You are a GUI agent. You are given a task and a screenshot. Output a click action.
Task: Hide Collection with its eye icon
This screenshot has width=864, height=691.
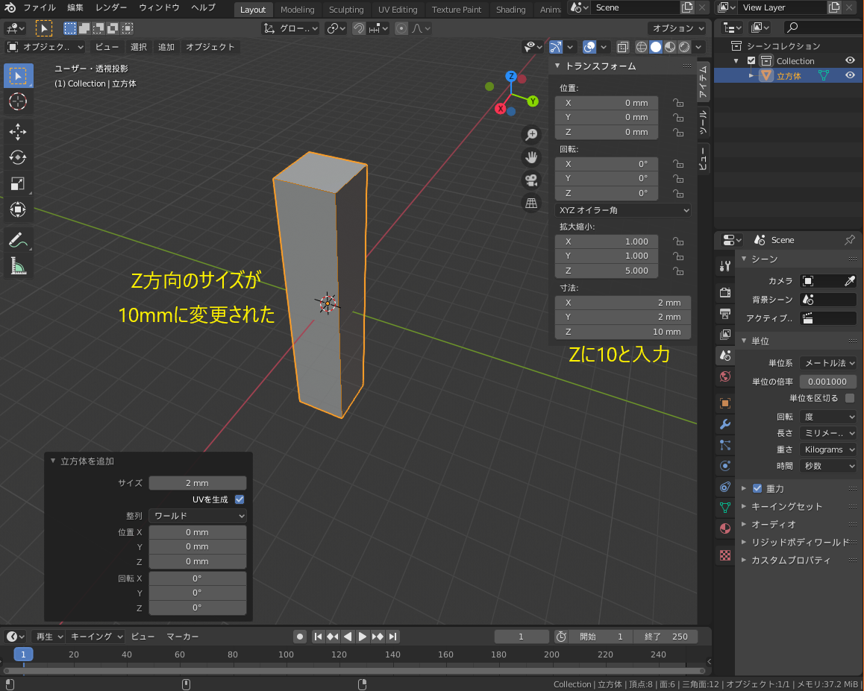point(851,60)
